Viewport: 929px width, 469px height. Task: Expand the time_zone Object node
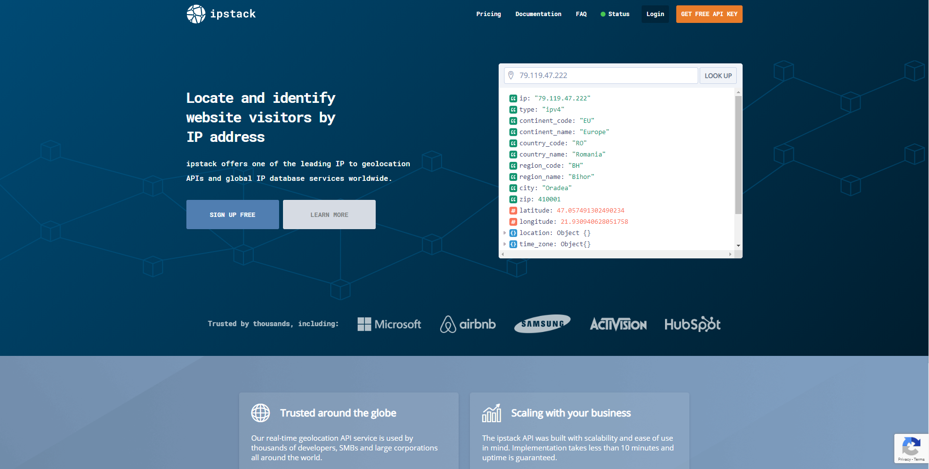click(x=505, y=244)
